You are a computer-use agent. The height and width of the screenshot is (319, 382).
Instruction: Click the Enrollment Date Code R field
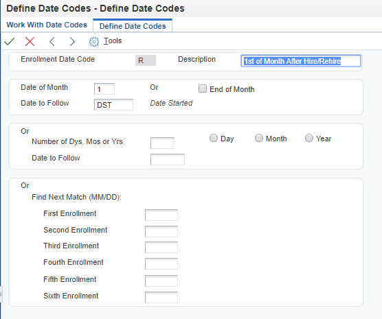[x=146, y=60]
